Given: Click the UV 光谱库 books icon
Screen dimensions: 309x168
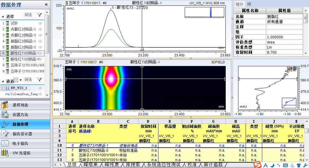Looking at the screenshot, I should [5, 153].
